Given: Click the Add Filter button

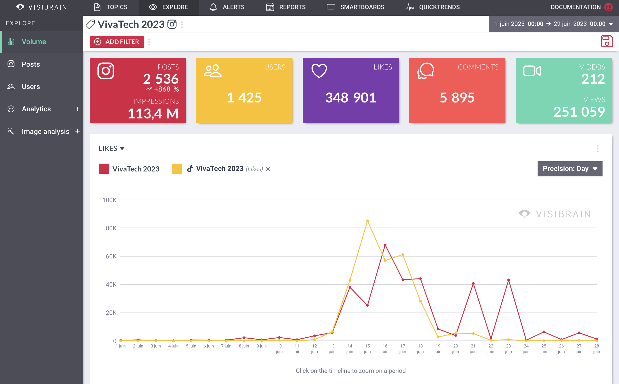Looking at the screenshot, I should tap(117, 42).
